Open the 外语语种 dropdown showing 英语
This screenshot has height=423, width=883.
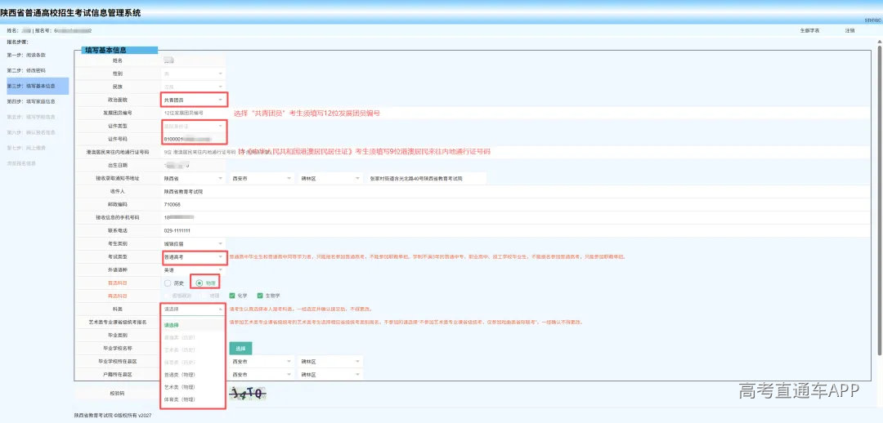(x=193, y=270)
